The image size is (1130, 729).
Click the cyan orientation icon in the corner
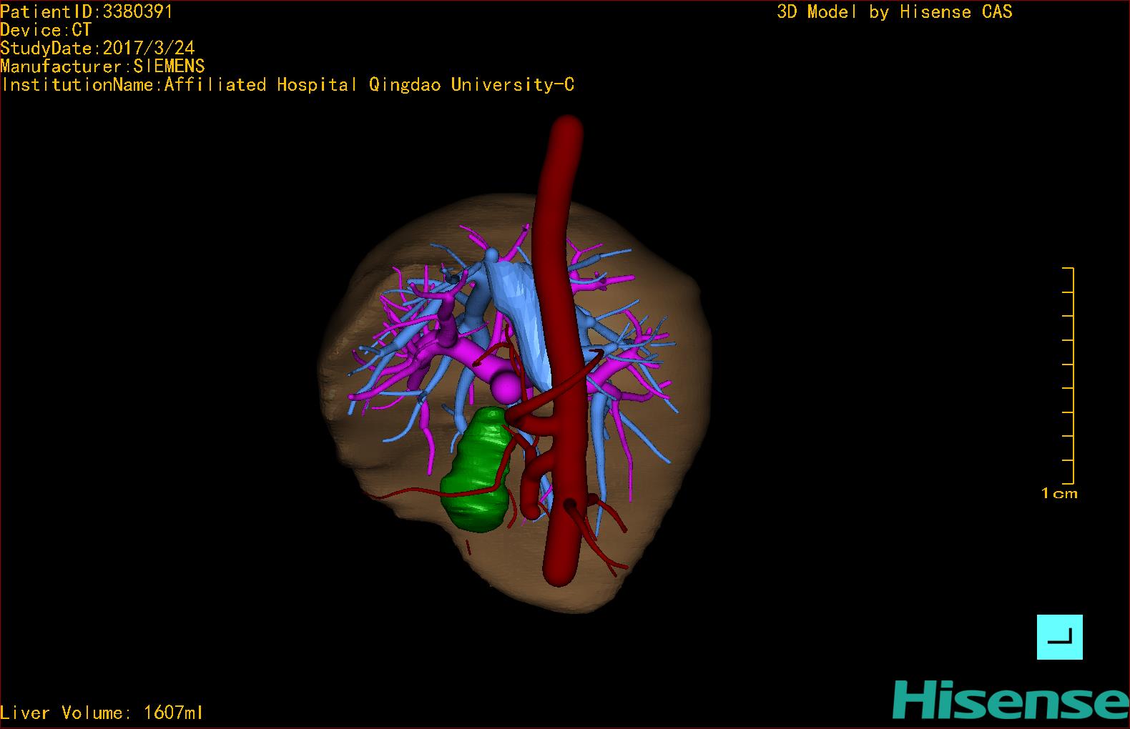click(1059, 637)
